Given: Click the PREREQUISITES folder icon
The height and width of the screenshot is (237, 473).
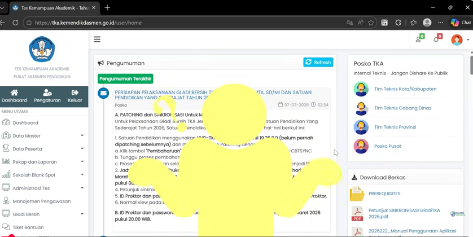Looking at the screenshot, I should coord(357,194).
